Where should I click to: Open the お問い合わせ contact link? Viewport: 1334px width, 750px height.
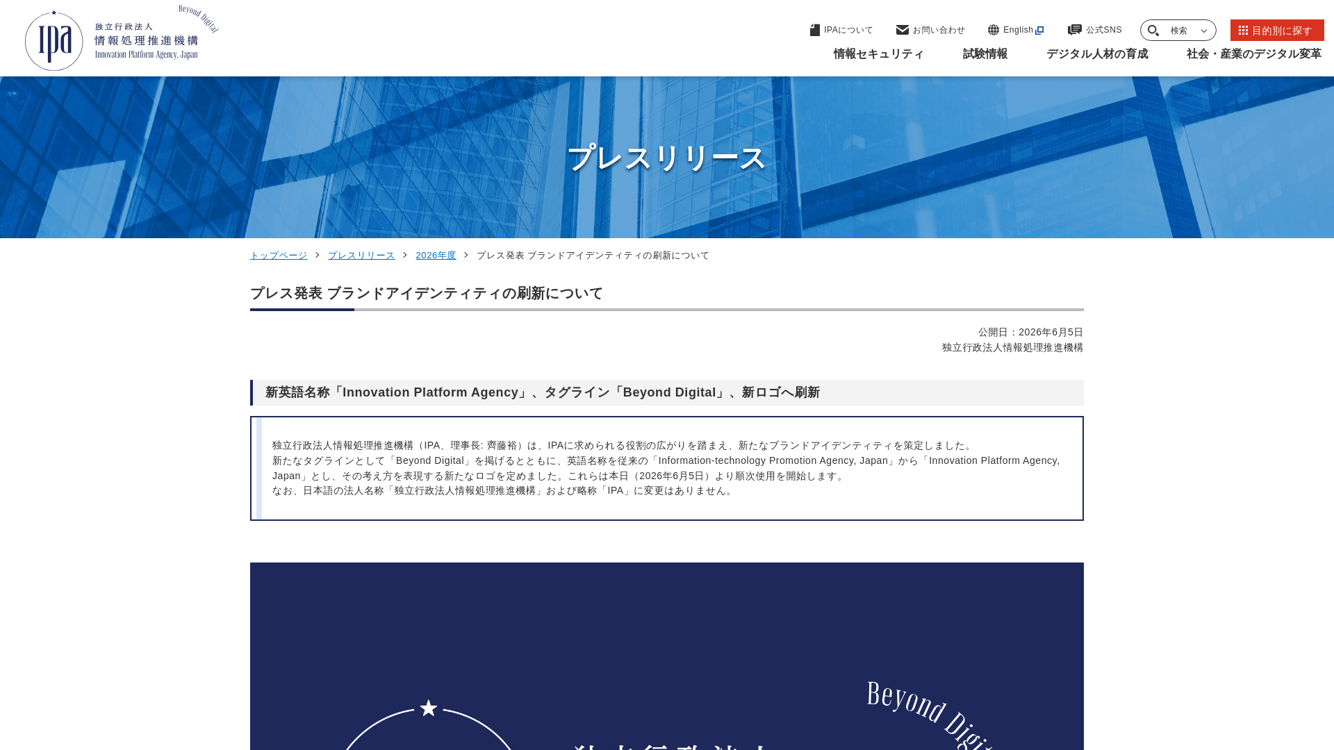(x=930, y=30)
